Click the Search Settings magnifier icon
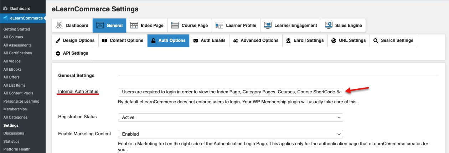Image resolution: width=449 pixels, height=153 pixels. pyautogui.click(x=376, y=40)
